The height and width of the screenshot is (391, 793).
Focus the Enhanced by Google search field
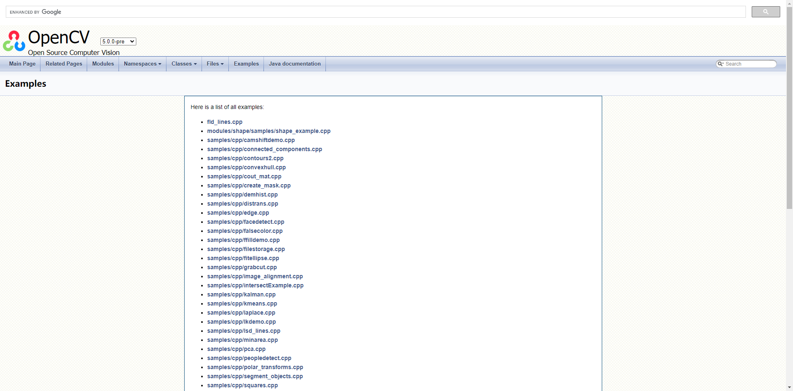click(x=376, y=12)
